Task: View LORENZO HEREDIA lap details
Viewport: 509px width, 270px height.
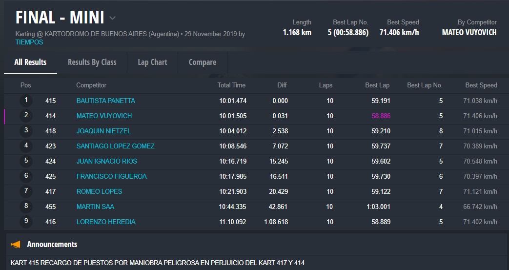Action: click(x=106, y=222)
